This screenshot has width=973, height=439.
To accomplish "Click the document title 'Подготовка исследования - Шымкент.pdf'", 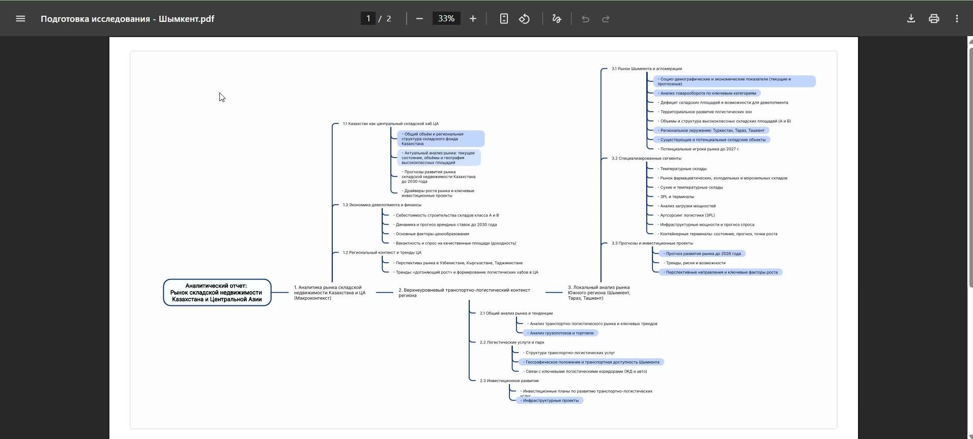I will click(x=127, y=19).
